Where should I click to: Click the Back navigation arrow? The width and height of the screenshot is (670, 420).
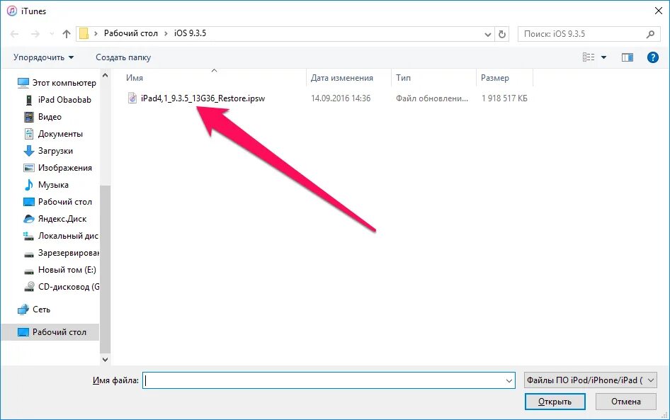coord(15,34)
